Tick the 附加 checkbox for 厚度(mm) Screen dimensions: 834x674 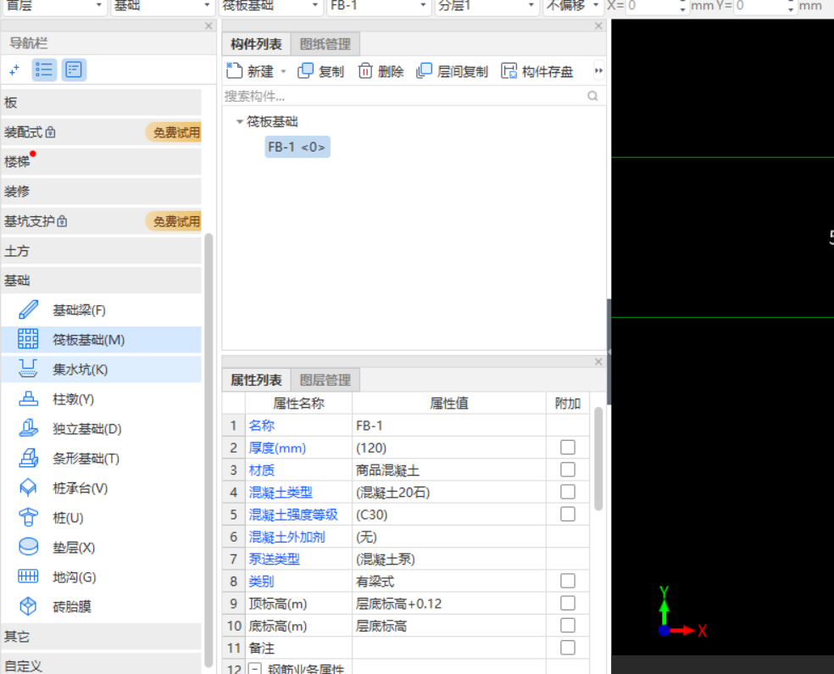point(568,448)
